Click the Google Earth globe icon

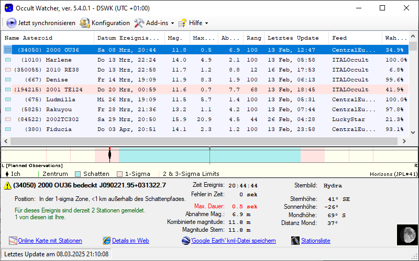tap(185, 241)
